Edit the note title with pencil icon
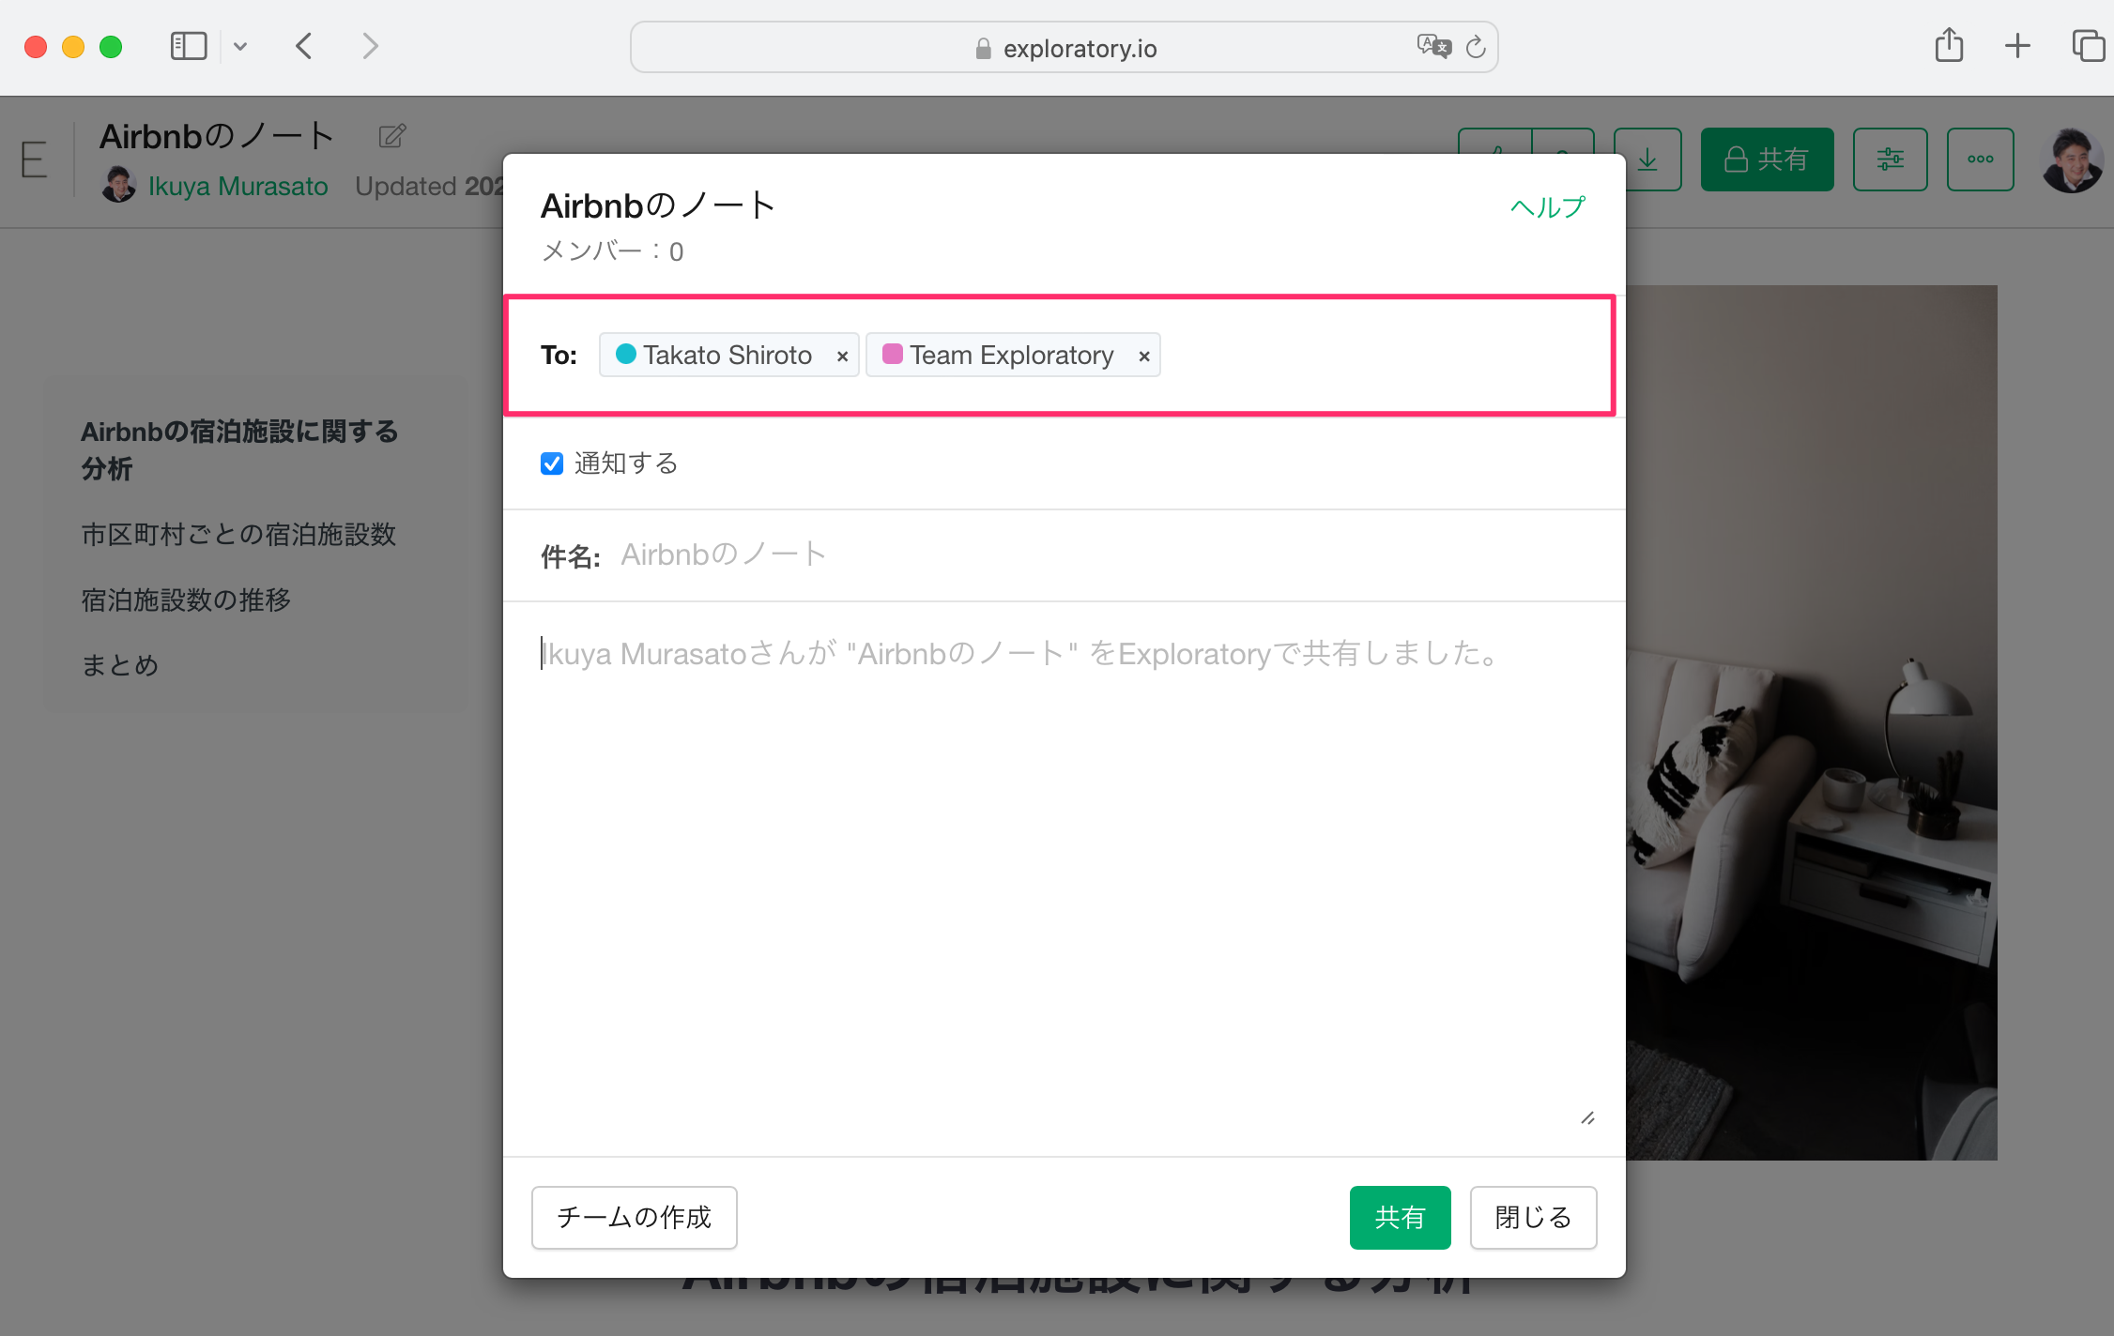 point(392,137)
